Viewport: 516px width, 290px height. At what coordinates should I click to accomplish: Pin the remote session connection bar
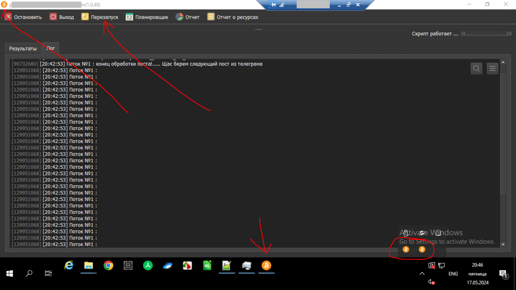[x=273, y=5]
